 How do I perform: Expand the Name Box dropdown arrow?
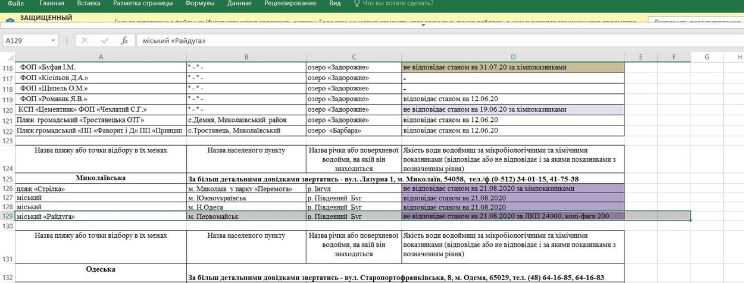54,40
